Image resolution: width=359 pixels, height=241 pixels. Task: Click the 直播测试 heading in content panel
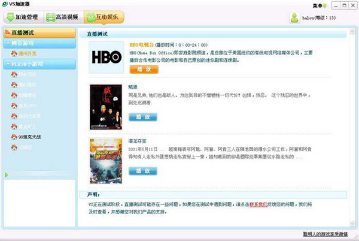tap(97, 34)
